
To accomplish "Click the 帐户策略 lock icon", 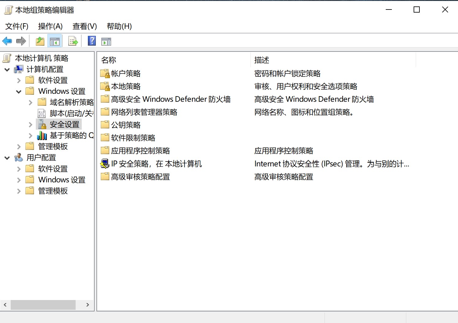I will [x=104, y=73].
